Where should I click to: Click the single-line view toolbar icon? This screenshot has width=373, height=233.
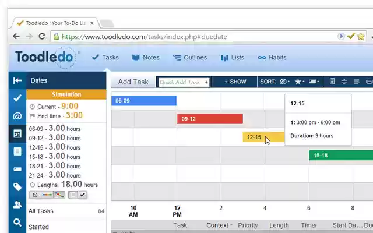(332, 82)
